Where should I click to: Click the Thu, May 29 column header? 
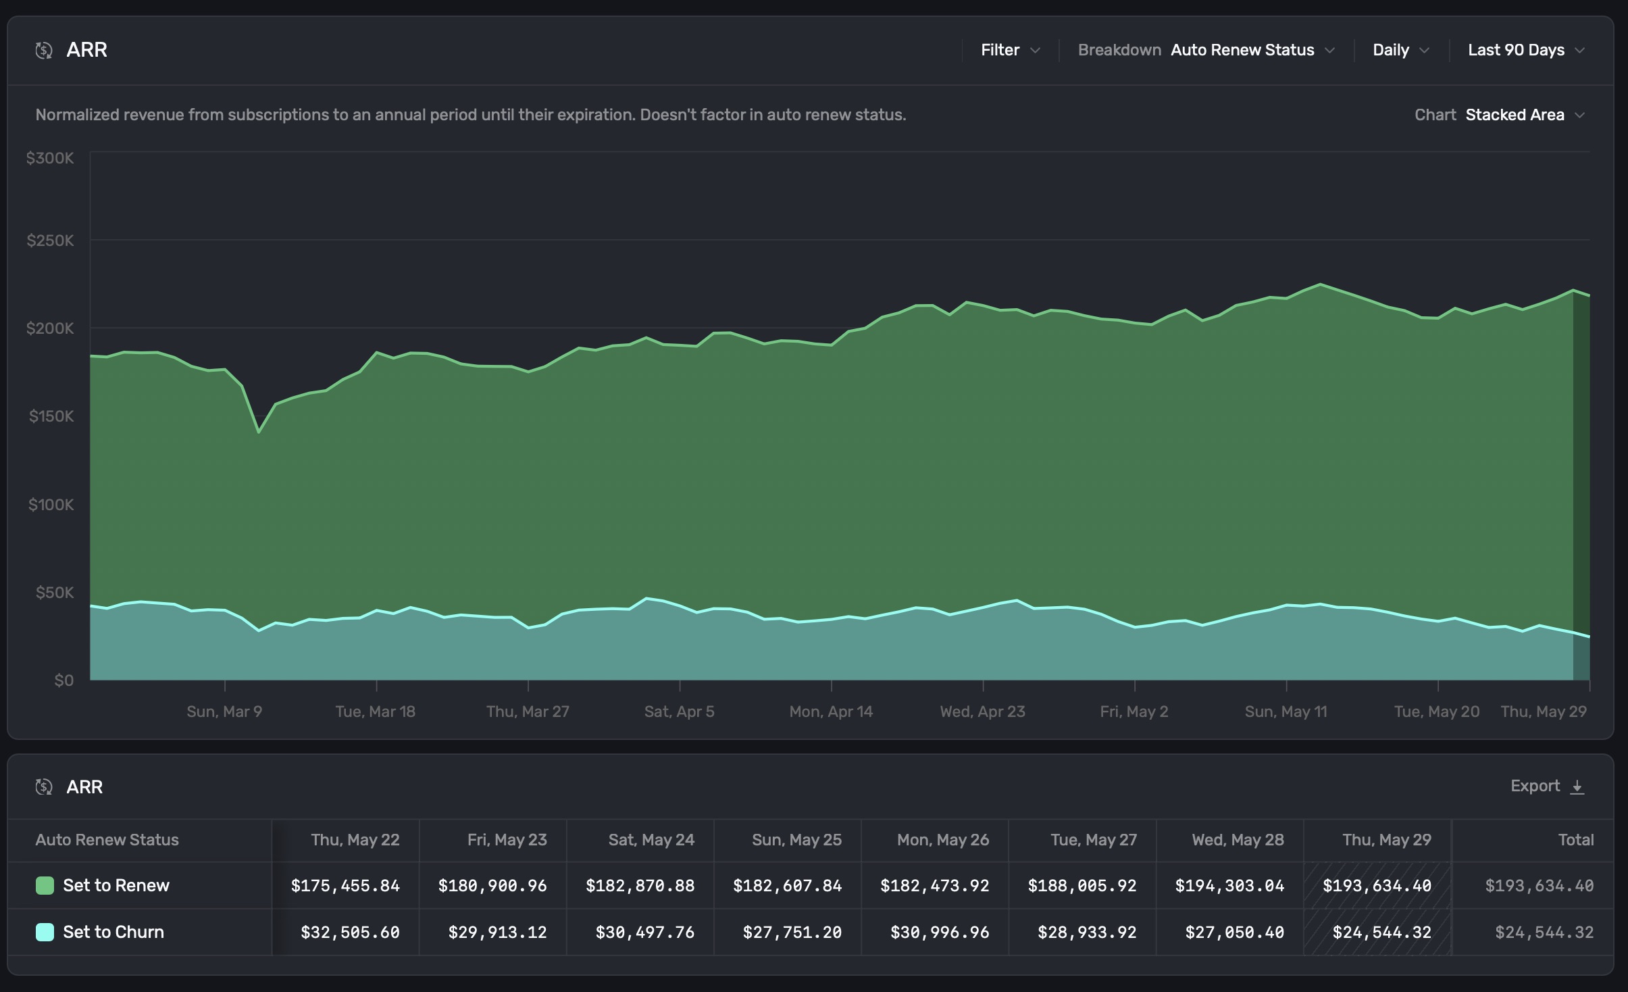coord(1386,840)
